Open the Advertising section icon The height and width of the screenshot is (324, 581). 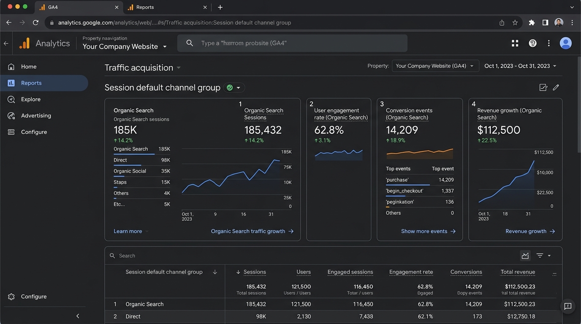(11, 116)
